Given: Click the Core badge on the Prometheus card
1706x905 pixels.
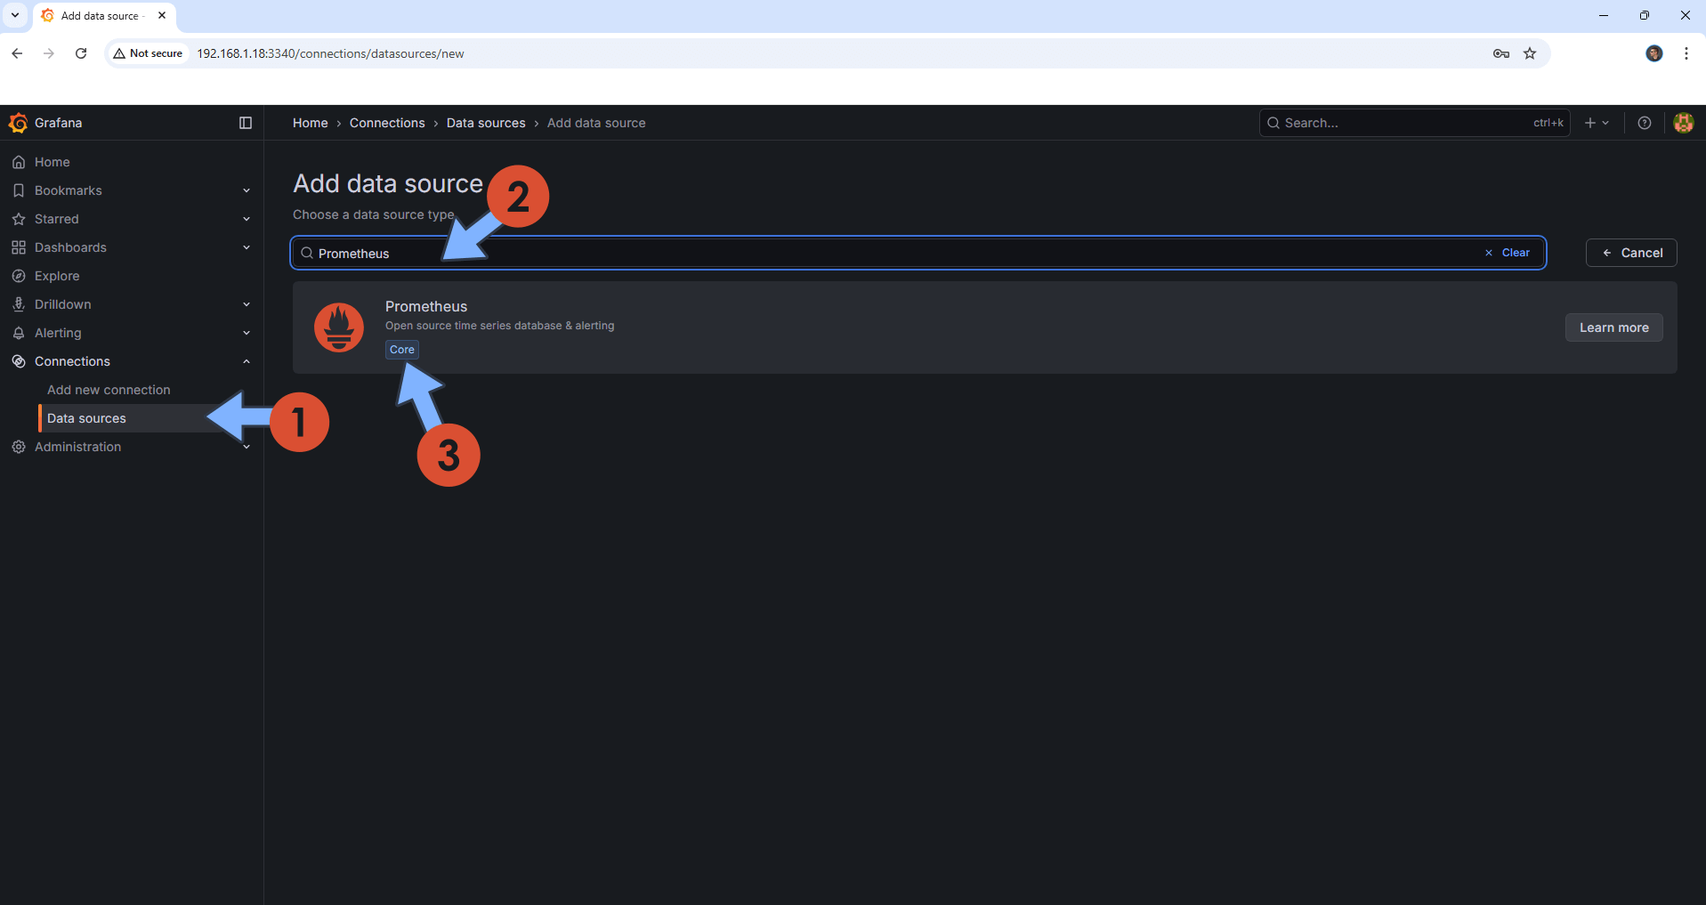Looking at the screenshot, I should coord(401,349).
